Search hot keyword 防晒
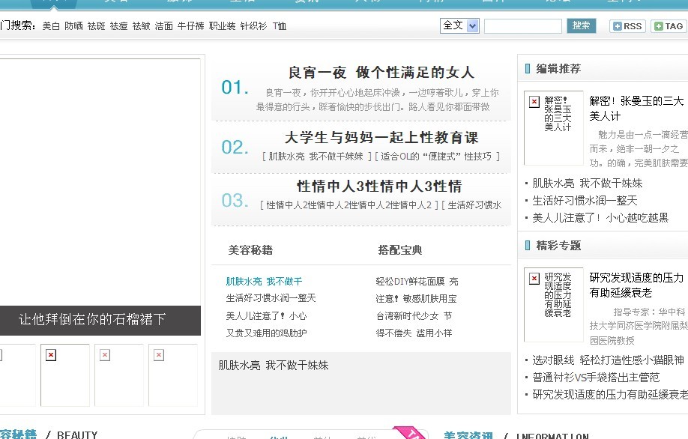688x439 pixels. [x=73, y=26]
